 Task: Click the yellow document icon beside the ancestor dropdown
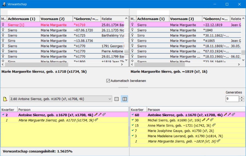pyautogui.click(x=5, y=99)
